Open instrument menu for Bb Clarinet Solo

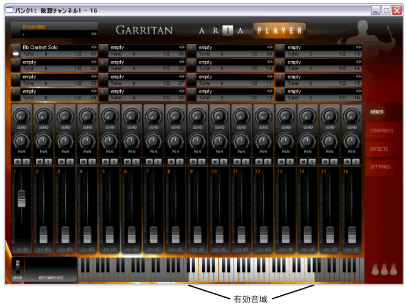94,48
